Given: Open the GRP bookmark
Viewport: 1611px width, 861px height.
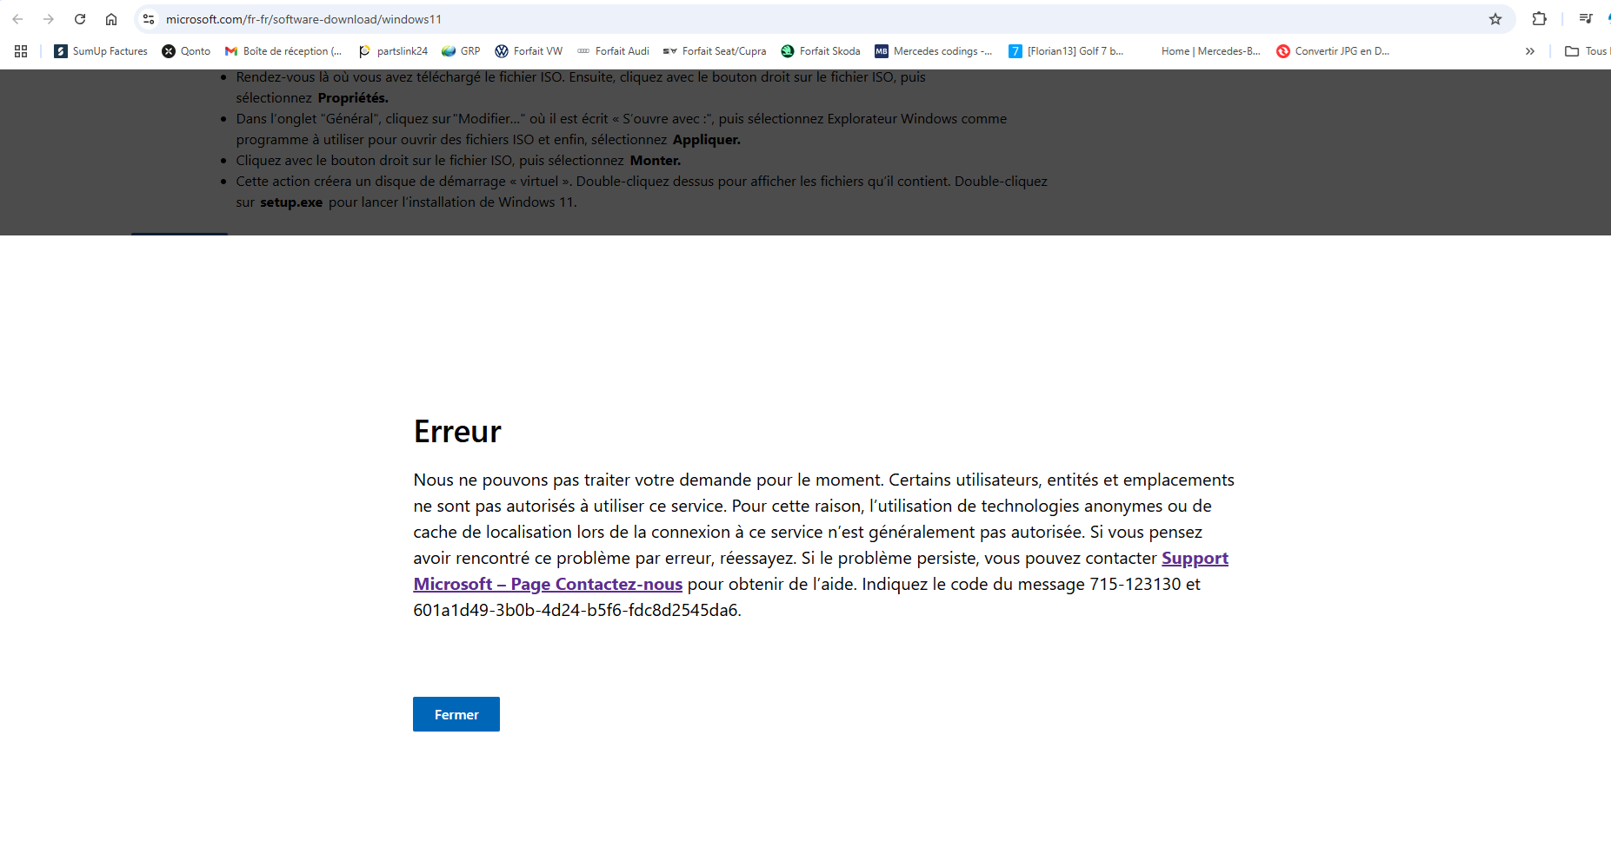Looking at the screenshot, I should click(x=461, y=51).
